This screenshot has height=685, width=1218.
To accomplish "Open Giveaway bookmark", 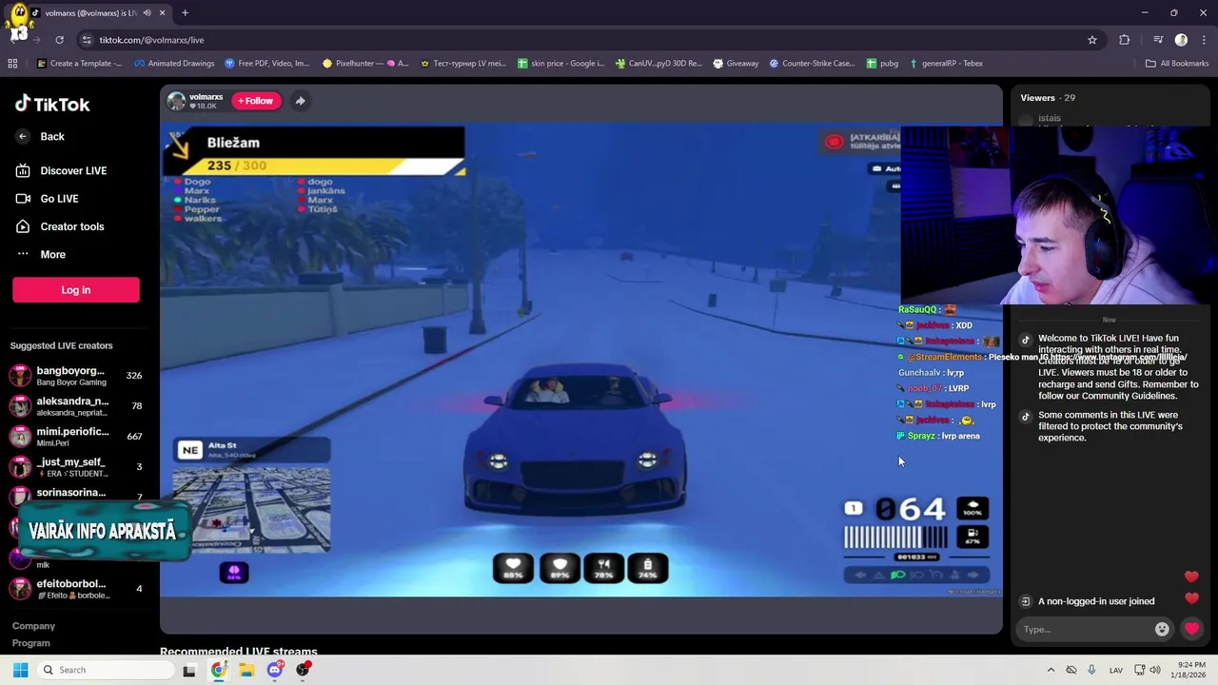I will pos(736,64).
